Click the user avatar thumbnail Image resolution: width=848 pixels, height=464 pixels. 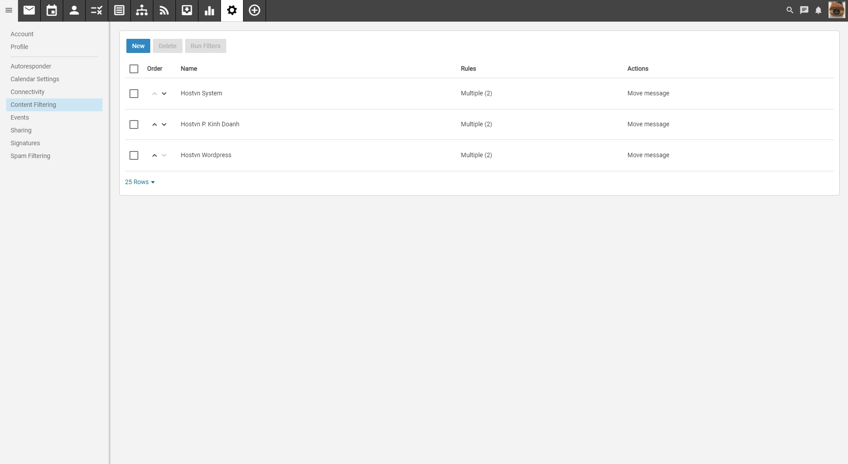(836, 10)
